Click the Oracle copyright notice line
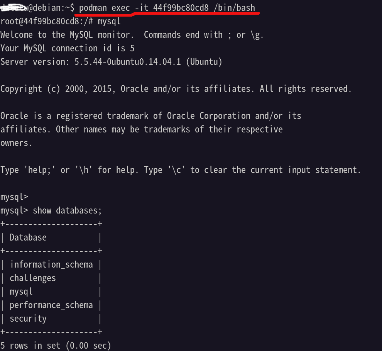 coord(176,89)
